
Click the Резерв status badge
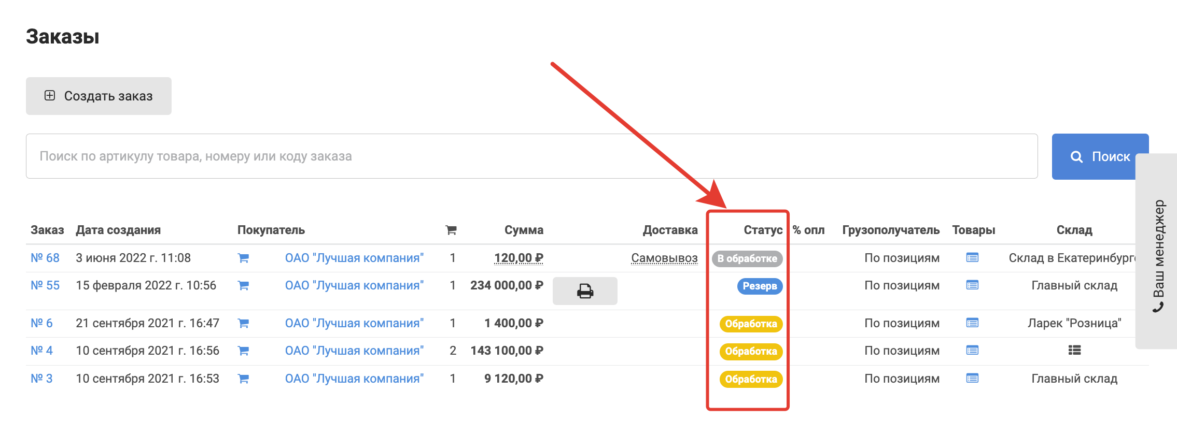click(x=760, y=286)
